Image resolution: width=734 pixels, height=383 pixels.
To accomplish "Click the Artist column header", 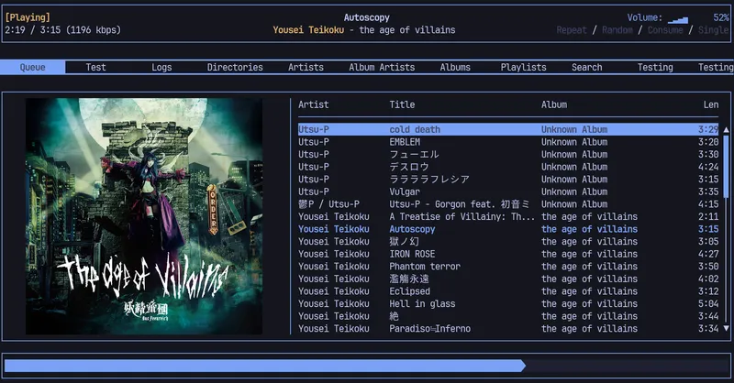I will tap(313, 104).
